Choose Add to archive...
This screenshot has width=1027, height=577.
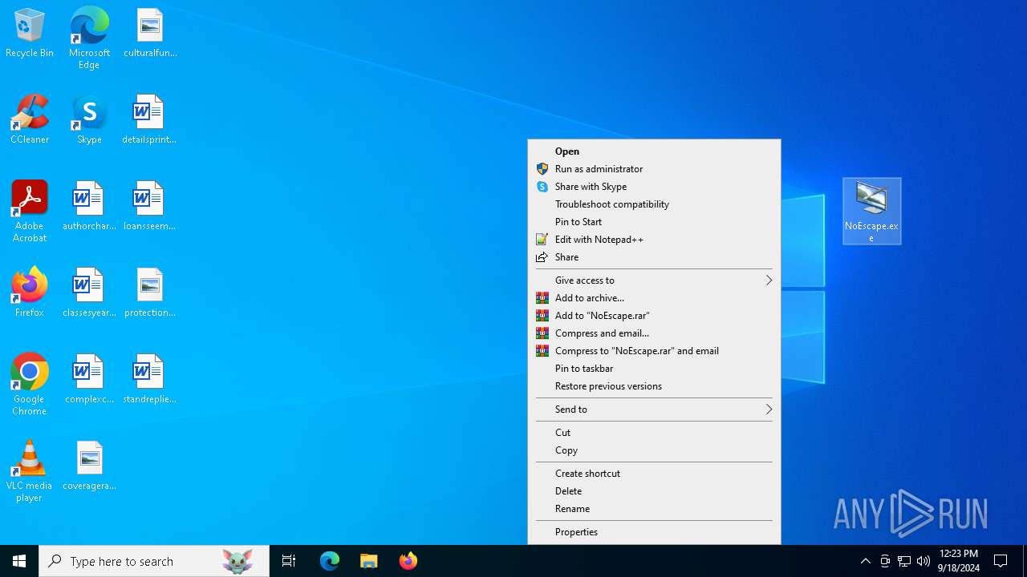(654, 298)
